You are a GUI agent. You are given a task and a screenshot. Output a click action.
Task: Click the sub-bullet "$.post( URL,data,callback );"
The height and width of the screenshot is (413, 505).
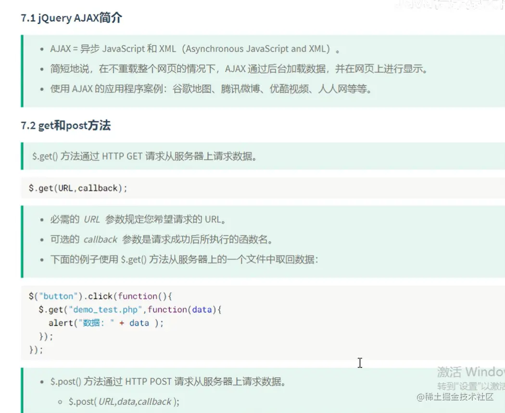124,402
